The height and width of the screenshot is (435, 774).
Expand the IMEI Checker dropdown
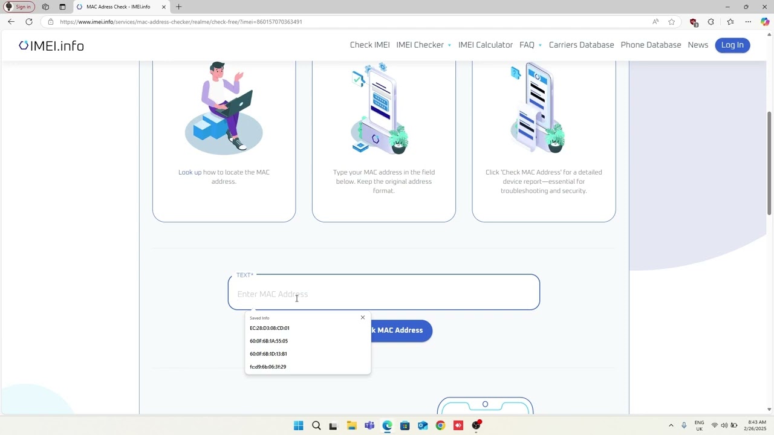(423, 45)
